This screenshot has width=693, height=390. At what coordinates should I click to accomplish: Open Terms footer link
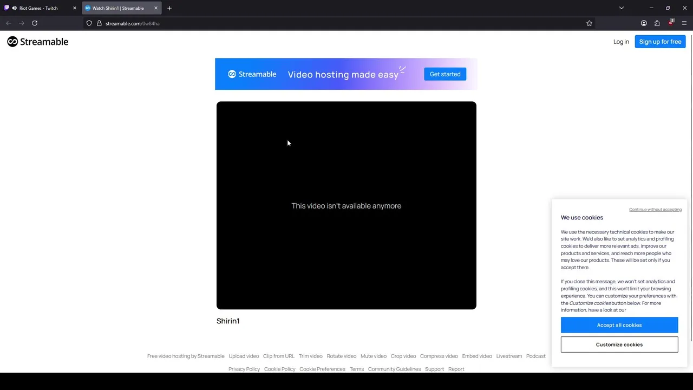tap(357, 369)
